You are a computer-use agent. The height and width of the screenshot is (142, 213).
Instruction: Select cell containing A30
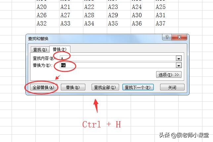143,15
